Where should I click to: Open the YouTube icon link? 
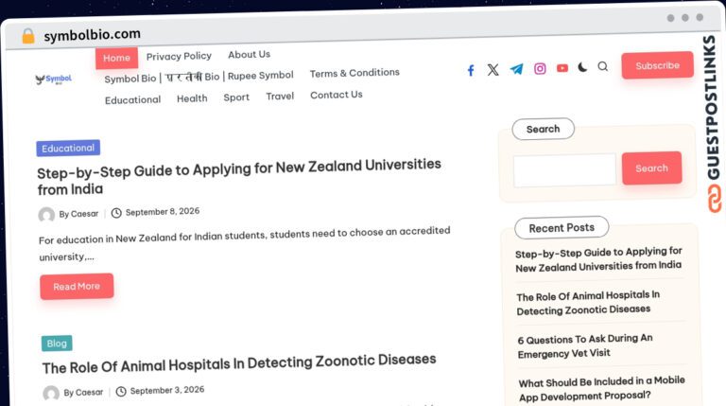tap(562, 68)
